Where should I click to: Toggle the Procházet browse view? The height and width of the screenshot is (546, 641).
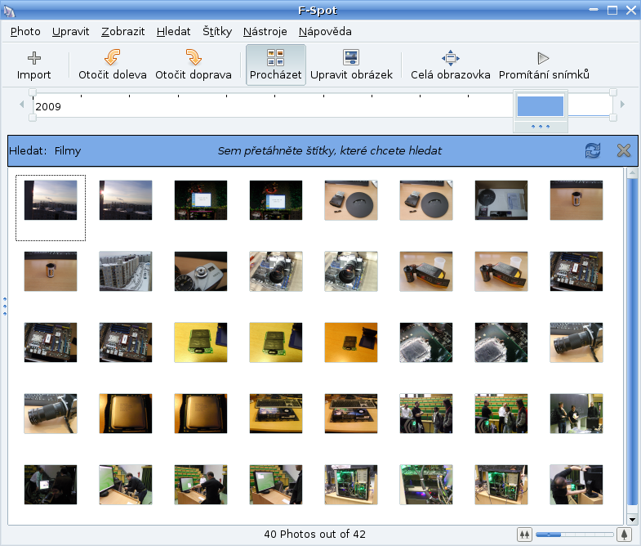[275, 65]
